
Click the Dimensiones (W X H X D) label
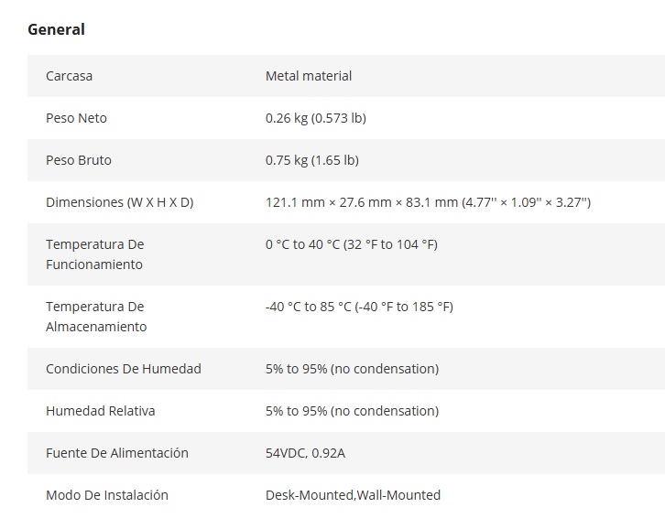pyautogui.click(x=120, y=202)
